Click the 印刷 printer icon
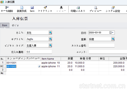127x90 pixels. pyautogui.click(x=78, y=7)
